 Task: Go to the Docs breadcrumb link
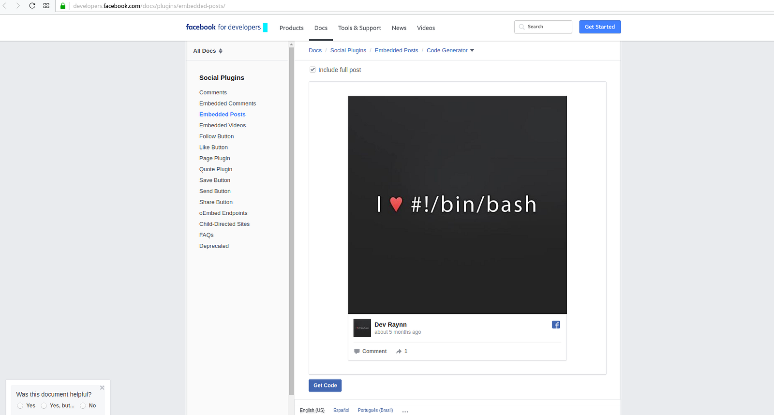coord(315,50)
